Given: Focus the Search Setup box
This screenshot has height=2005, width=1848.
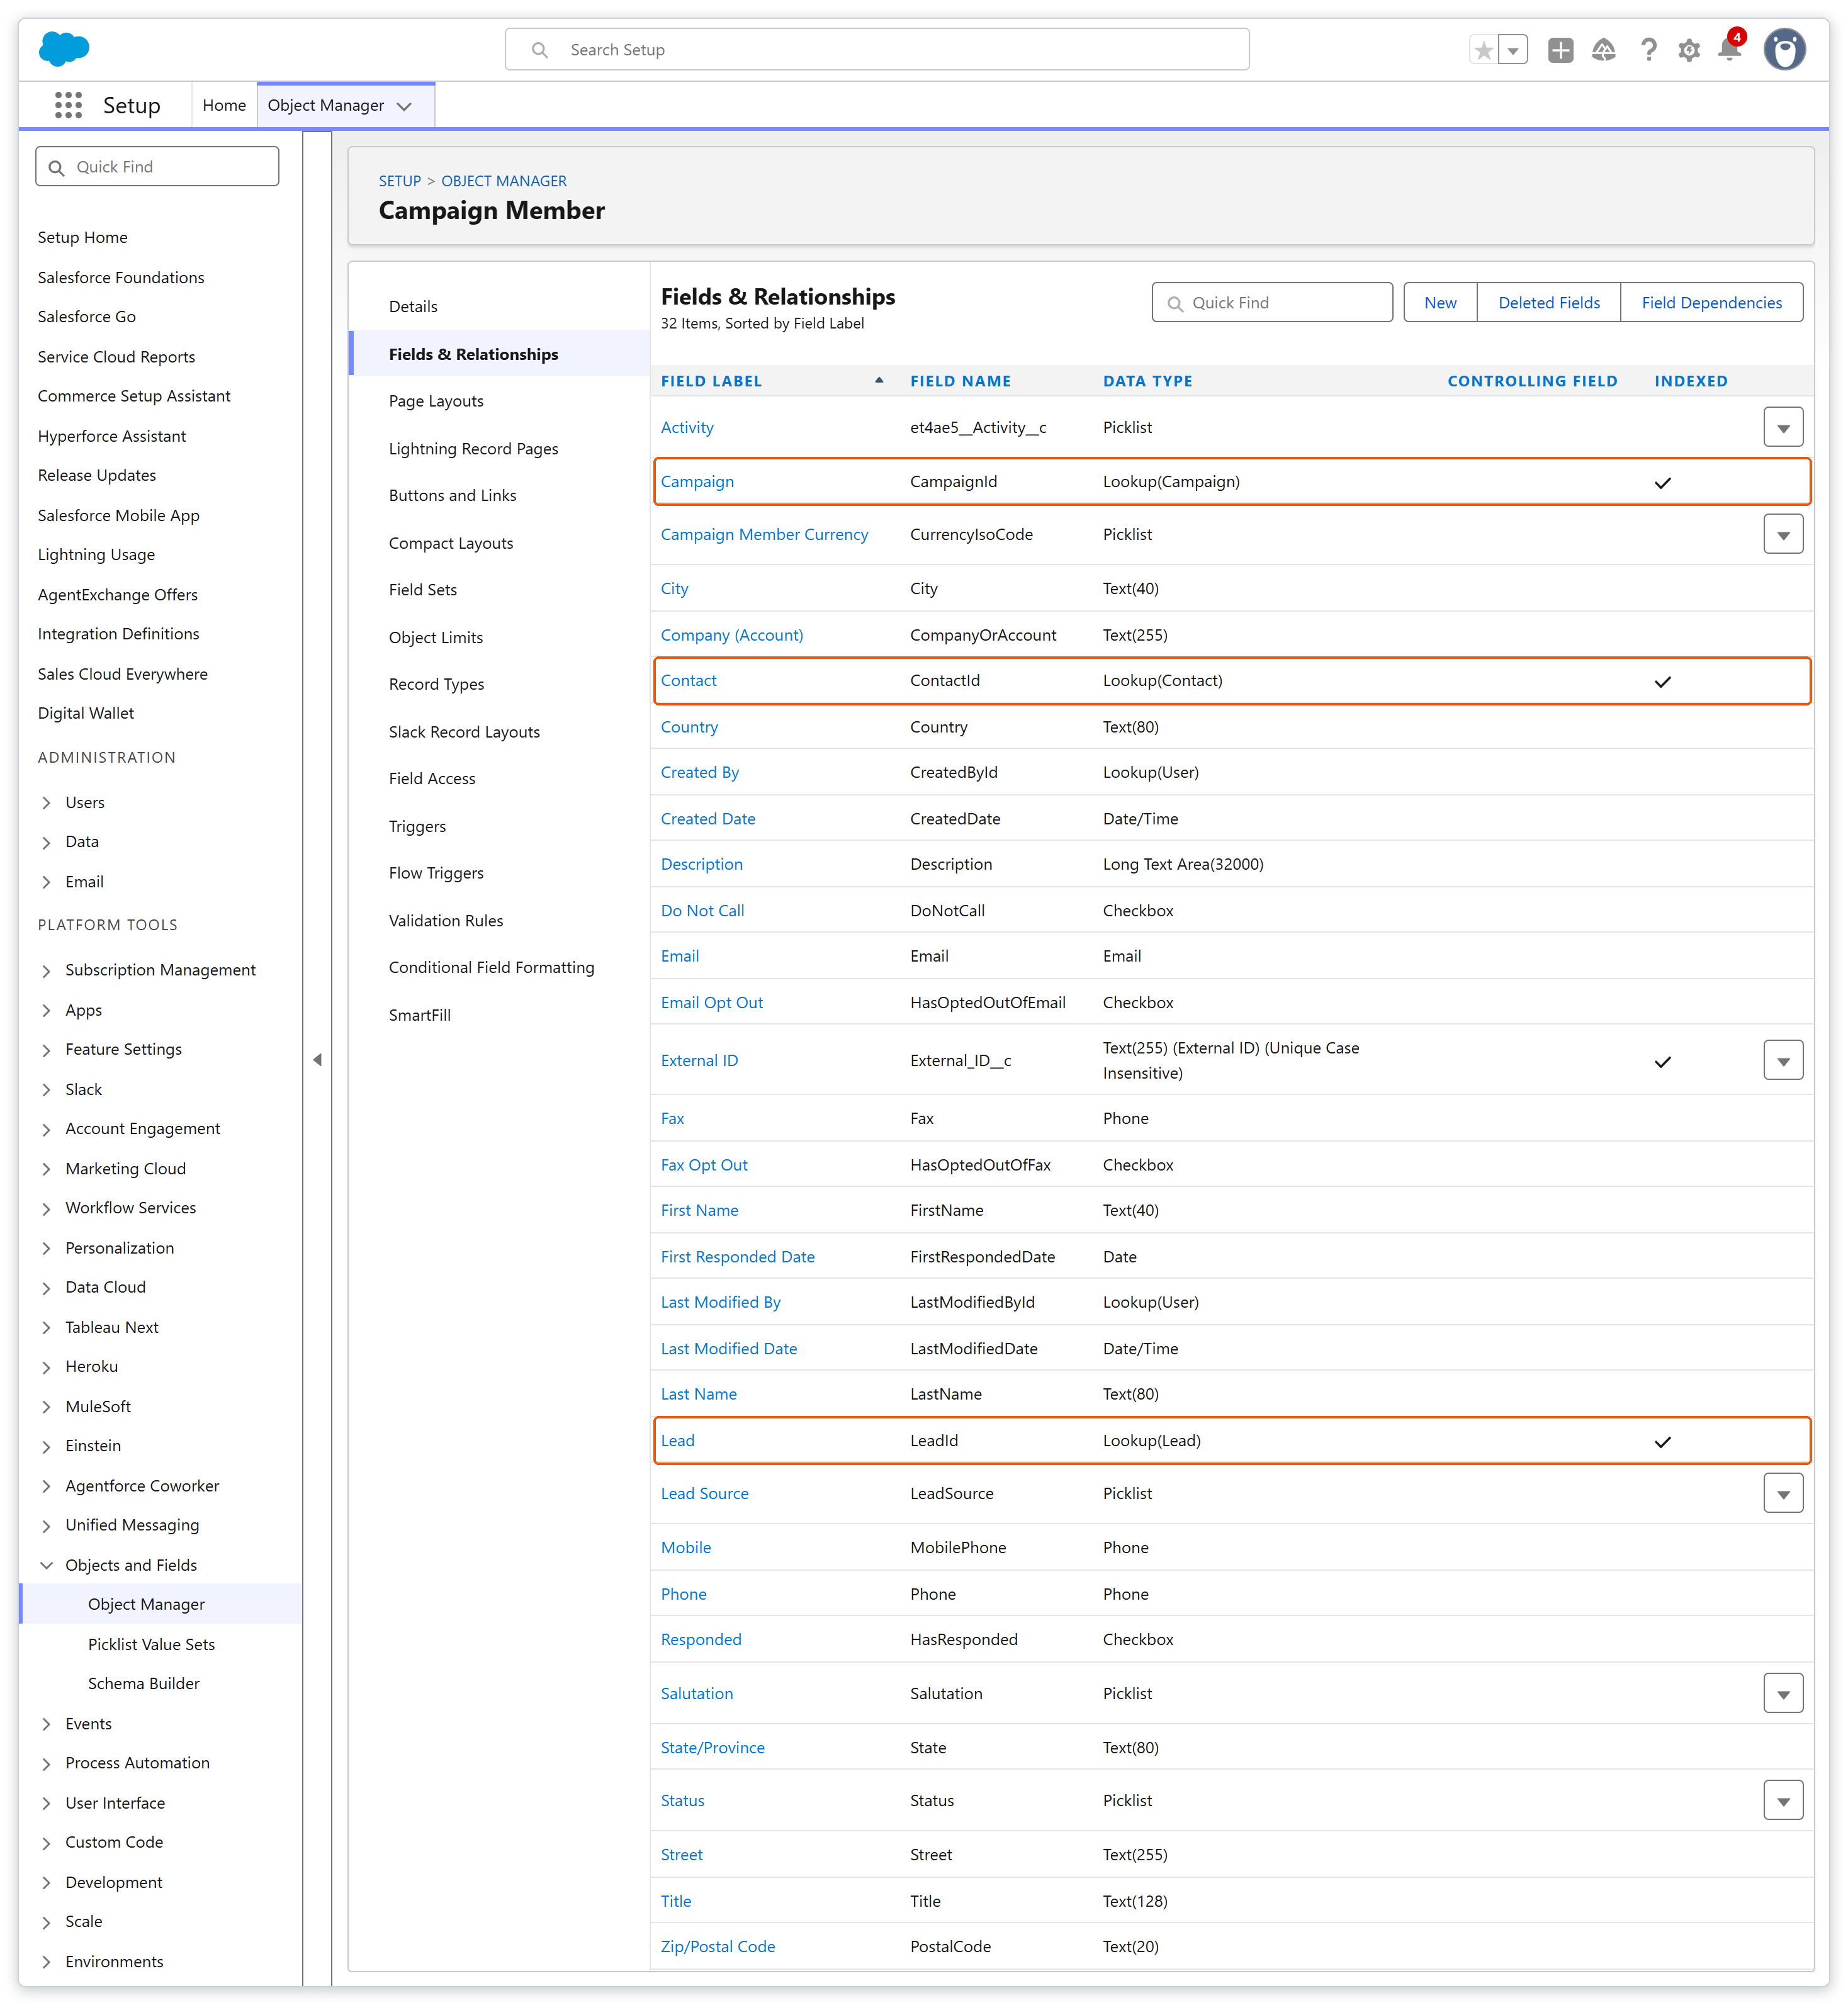Looking at the screenshot, I should click(x=877, y=49).
